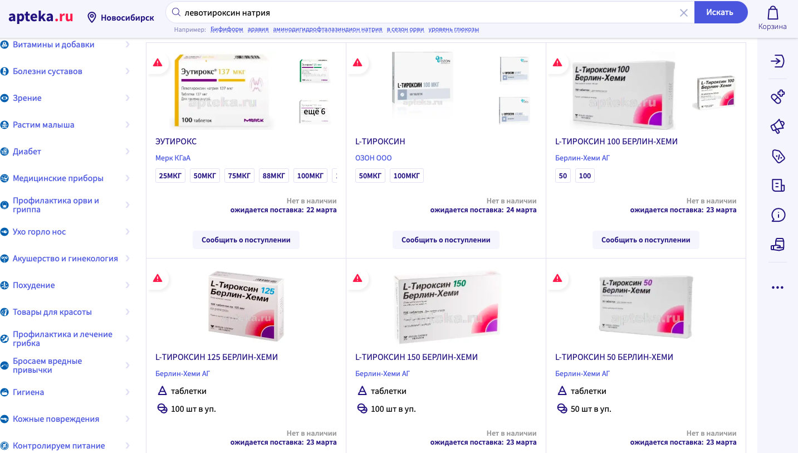The width and height of the screenshot is (798, 453).
Task: Open the Медицинские приборы category
Action: (x=58, y=178)
